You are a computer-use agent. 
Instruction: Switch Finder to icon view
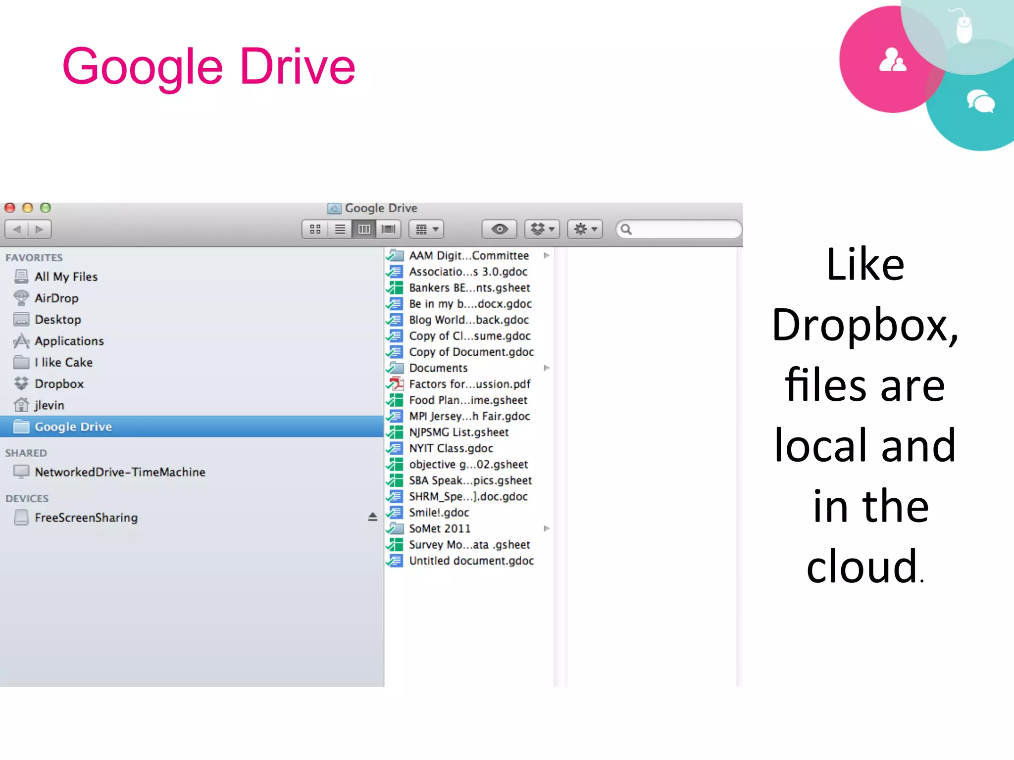pyautogui.click(x=315, y=229)
